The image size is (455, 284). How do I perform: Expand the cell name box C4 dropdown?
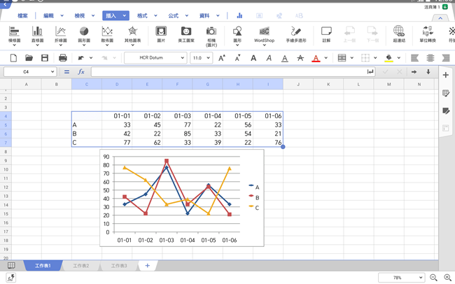(x=52, y=71)
